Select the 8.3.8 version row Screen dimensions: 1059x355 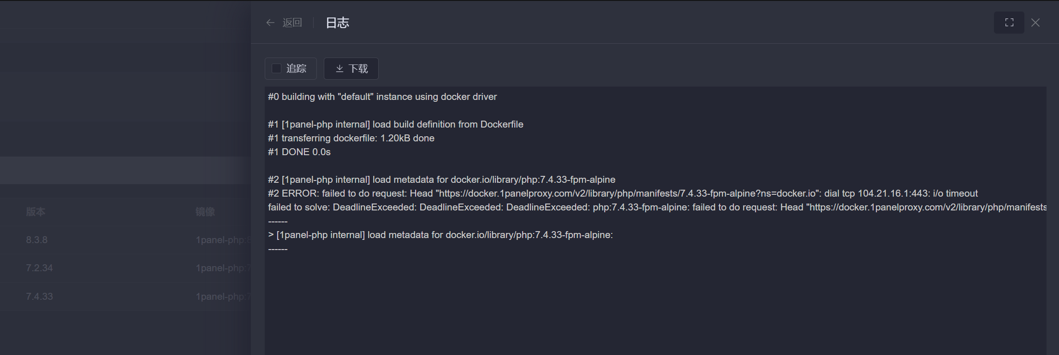[x=125, y=240]
